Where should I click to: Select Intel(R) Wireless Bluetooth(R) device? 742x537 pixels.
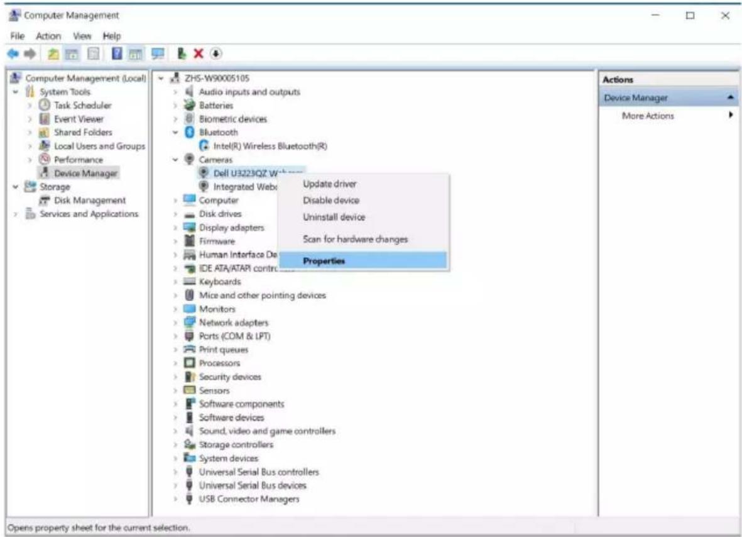tap(270, 146)
